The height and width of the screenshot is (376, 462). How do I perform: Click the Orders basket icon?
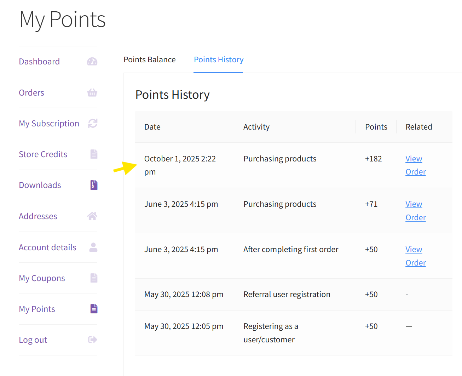[x=92, y=93]
